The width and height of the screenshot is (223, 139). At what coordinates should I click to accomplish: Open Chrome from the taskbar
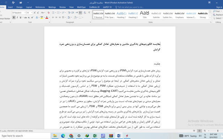click(71, 136)
